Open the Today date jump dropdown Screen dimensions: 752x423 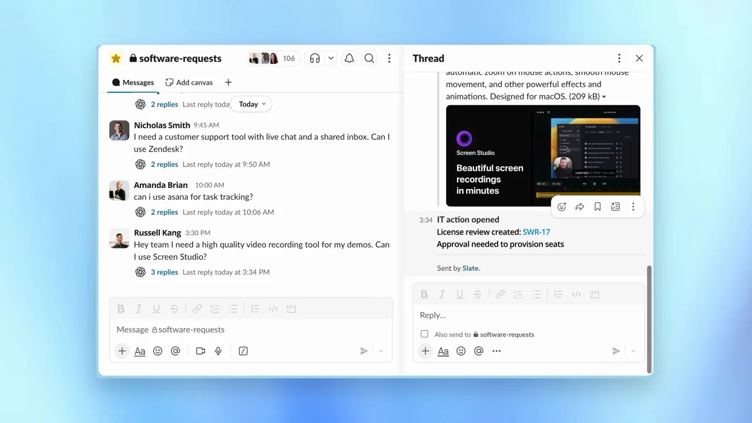tap(252, 104)
